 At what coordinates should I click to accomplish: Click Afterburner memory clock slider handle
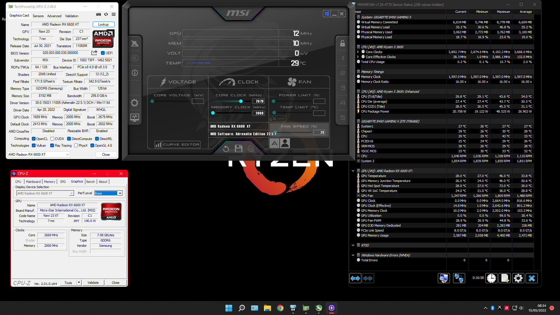(x=213, y=113)
